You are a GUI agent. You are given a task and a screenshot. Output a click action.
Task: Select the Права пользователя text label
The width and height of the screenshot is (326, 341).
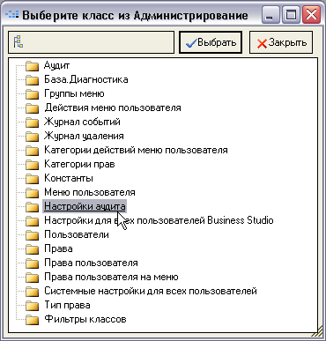pyautogui.click(x=91, y=263)
